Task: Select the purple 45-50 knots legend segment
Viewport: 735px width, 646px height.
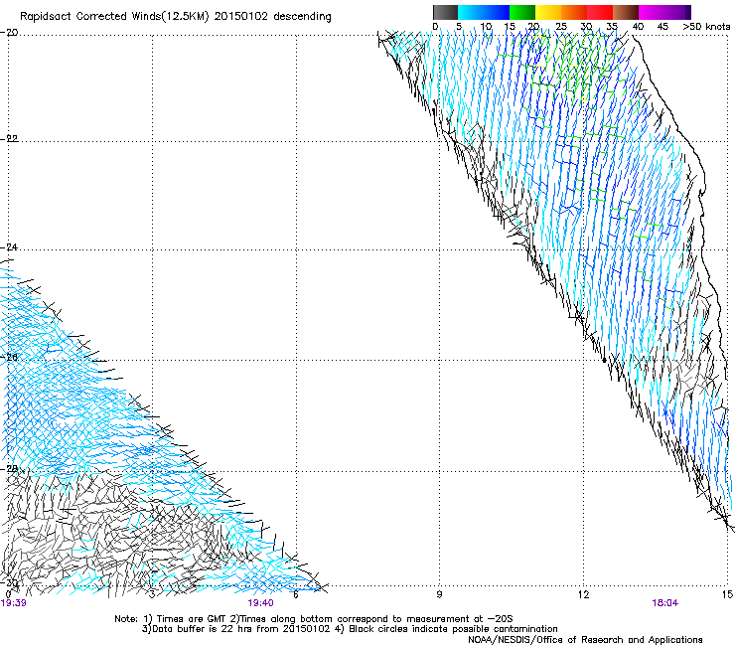Action: click(677, 12)
